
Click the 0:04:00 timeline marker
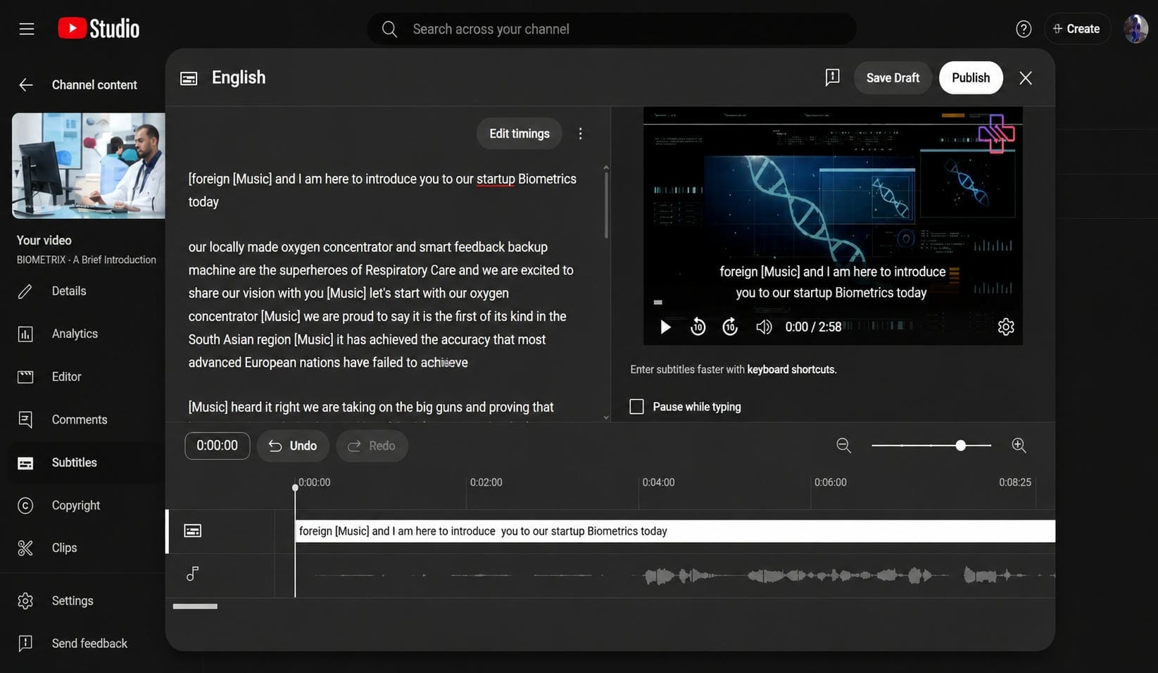tap(658, 482)
